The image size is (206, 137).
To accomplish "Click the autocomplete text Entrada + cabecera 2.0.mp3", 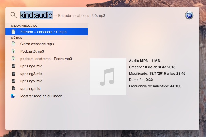I will pos(82,15).
